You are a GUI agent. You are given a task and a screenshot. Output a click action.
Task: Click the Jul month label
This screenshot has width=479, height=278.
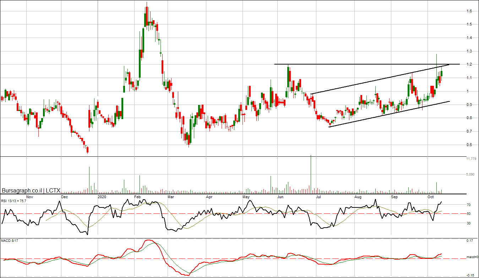pos(319,196)
